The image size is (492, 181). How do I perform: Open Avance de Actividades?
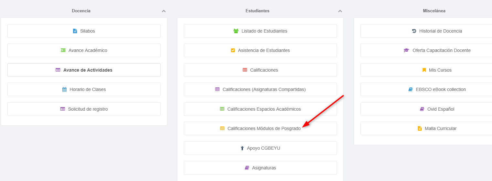(x=84, y=70)
